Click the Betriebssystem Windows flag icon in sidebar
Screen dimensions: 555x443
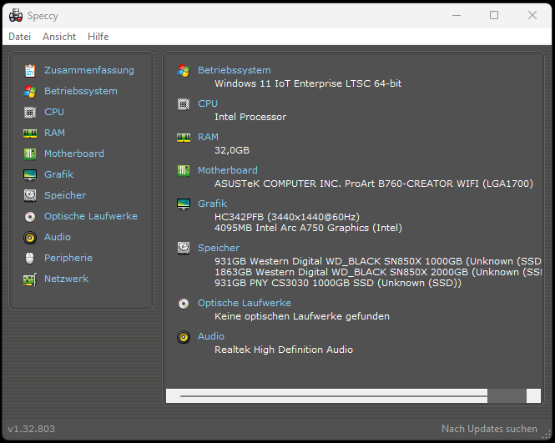30,92
